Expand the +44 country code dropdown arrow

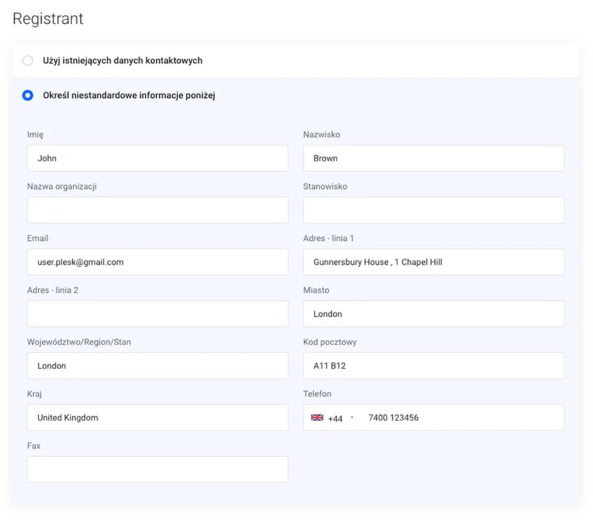coord(352,417)
